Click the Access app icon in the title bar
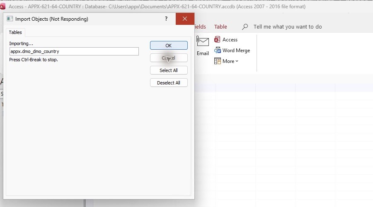Viewport: 373px width, 207px height. click(2, 6)
